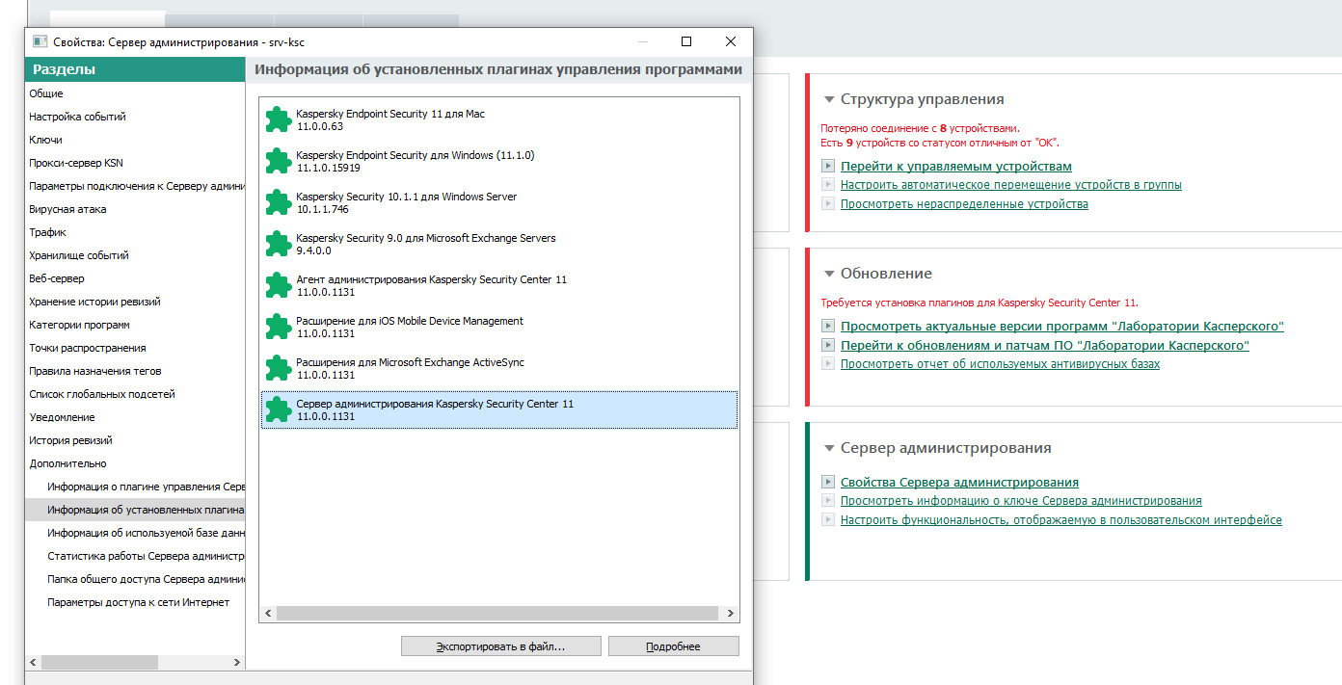Click arrow icon beside Просмотреть отчет об антивирусных базах
Screen dimensions: 1342x685
click(x=827, y=363)
